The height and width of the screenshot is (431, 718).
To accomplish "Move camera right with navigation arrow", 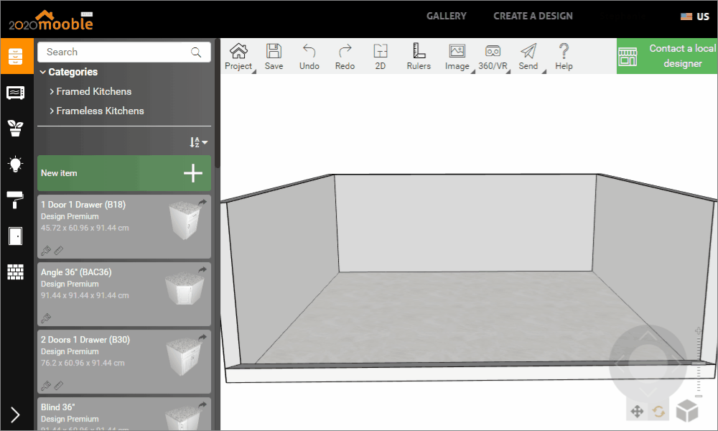I will pos(677,363).
